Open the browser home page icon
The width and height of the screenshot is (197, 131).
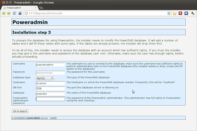click(x=20, y=13)
